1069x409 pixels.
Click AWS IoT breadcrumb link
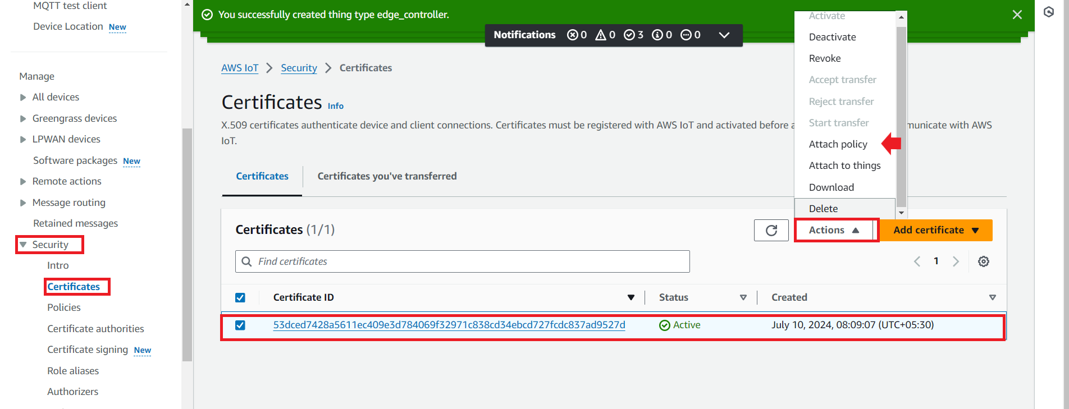(240, 68)
